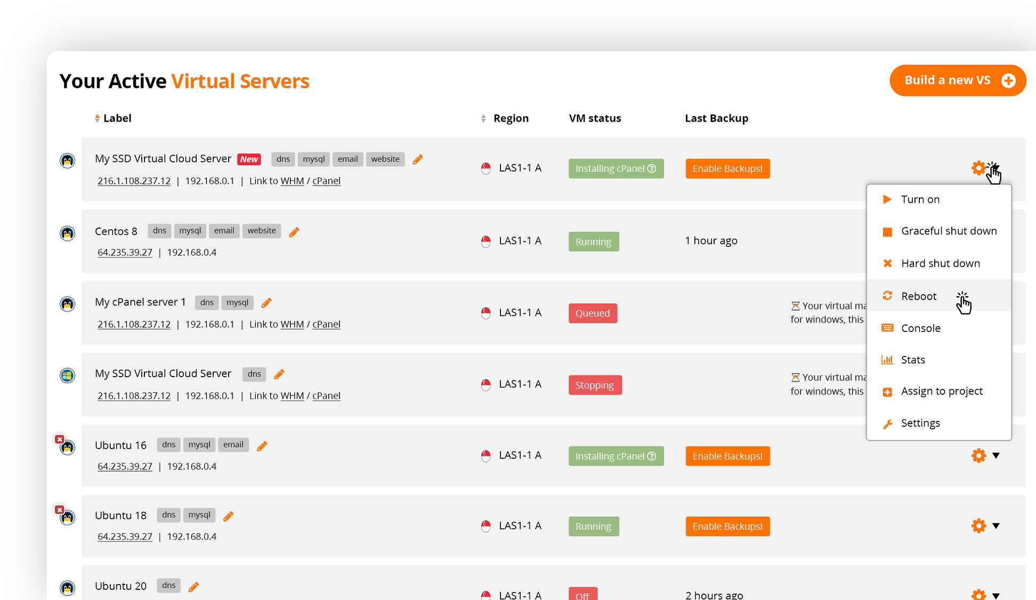
Task: Open the settings gear icon on the Centos 8 row
Action: pyautogui.click(x=978, y=241)
